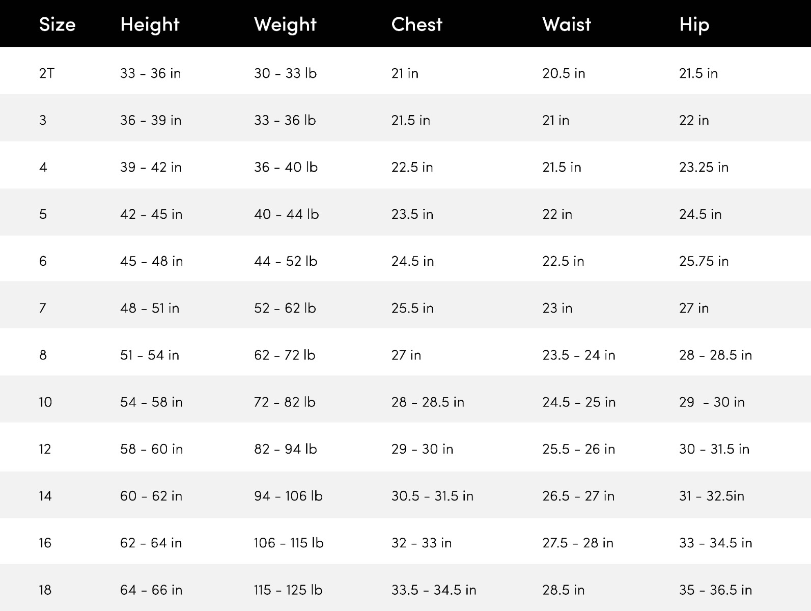Select the 25.75 in hip value
Image resolution: width=811 pixels, height=611 pixels.
tap(704, 261)
